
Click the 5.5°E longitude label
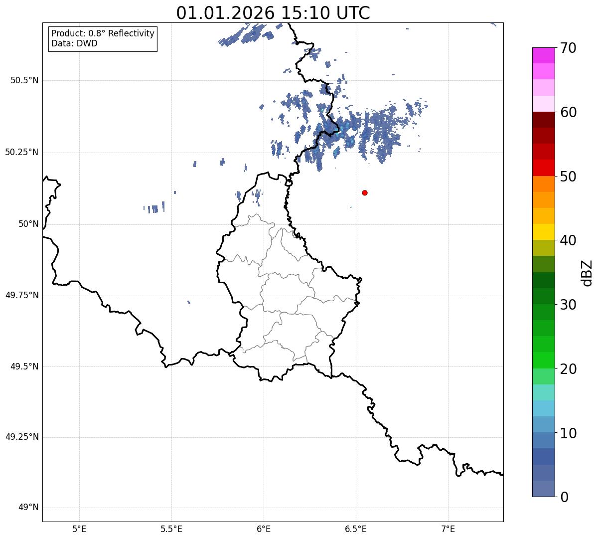click(171, 529)
